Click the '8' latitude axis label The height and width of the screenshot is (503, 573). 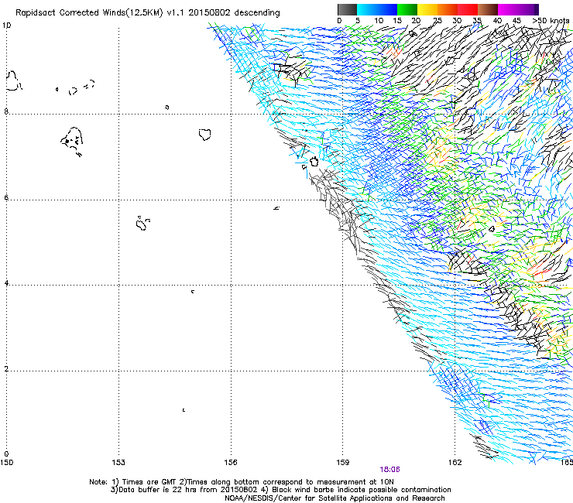[x=6, y=111]
